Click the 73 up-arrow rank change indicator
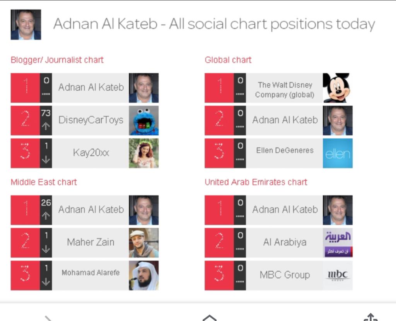396x321 pixels. click(x=46, y=120)
